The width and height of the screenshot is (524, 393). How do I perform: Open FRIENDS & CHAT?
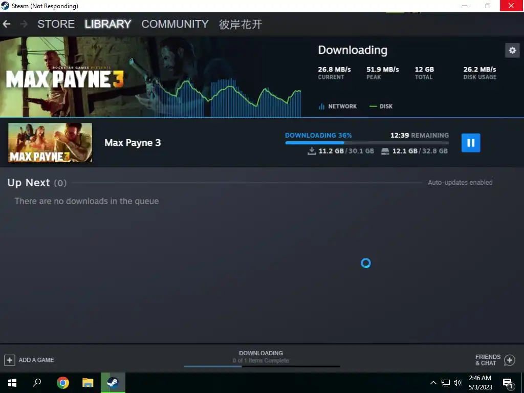pyautogui.click(x=488, y=360)
